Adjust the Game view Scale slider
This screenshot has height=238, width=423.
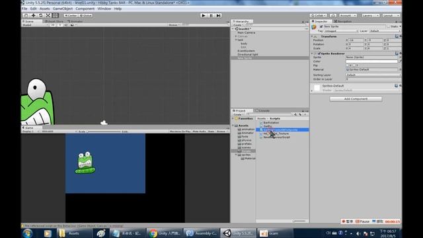(104, 132)
